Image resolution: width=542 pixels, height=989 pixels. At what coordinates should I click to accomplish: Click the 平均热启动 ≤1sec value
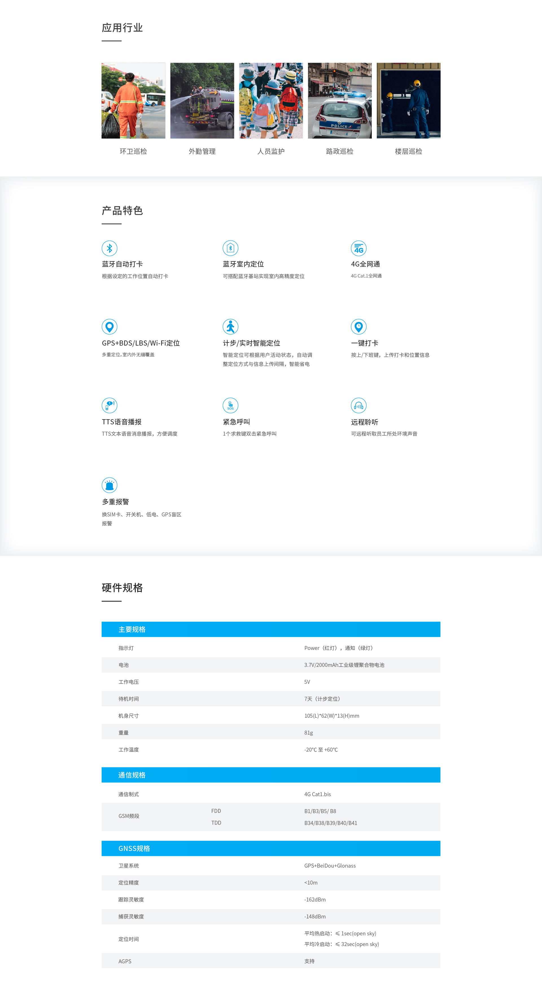point(340,933)
